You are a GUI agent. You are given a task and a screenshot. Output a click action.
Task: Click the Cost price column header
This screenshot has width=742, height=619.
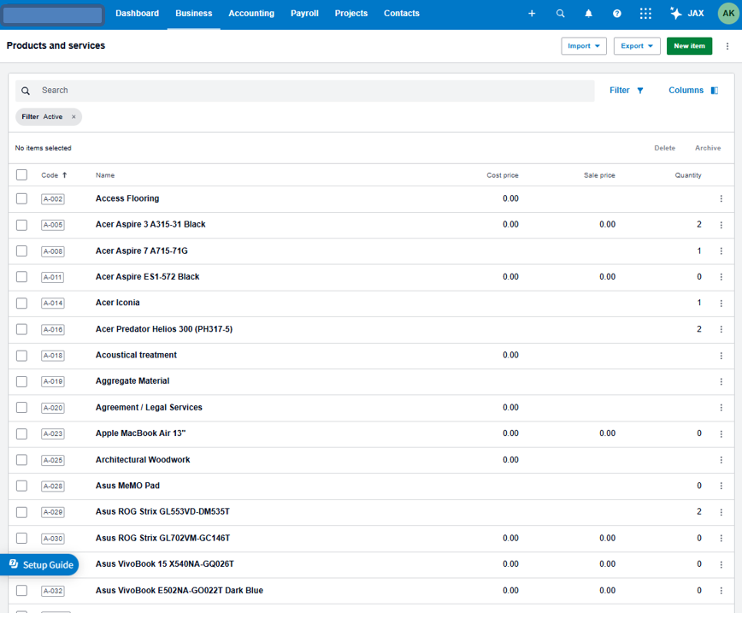502,175
